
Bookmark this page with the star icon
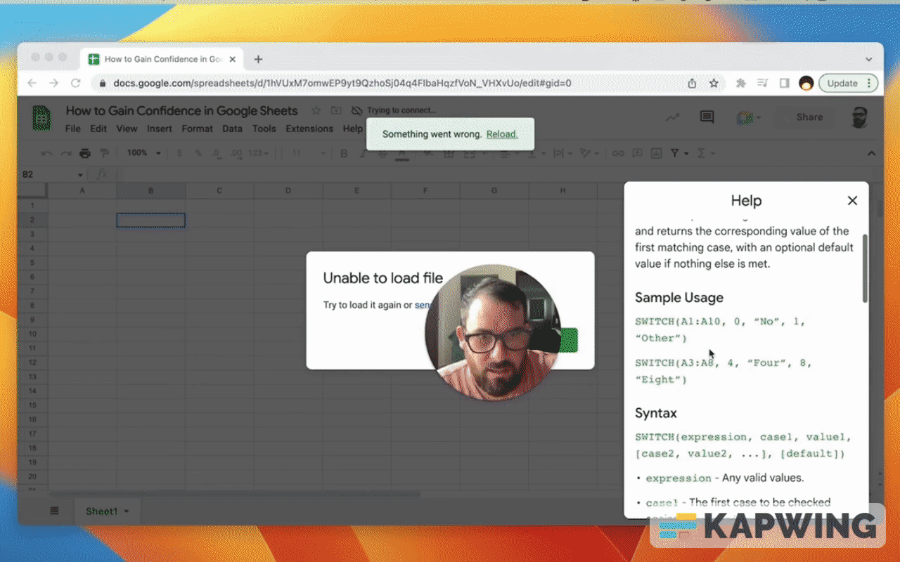(x=714, y=83)
